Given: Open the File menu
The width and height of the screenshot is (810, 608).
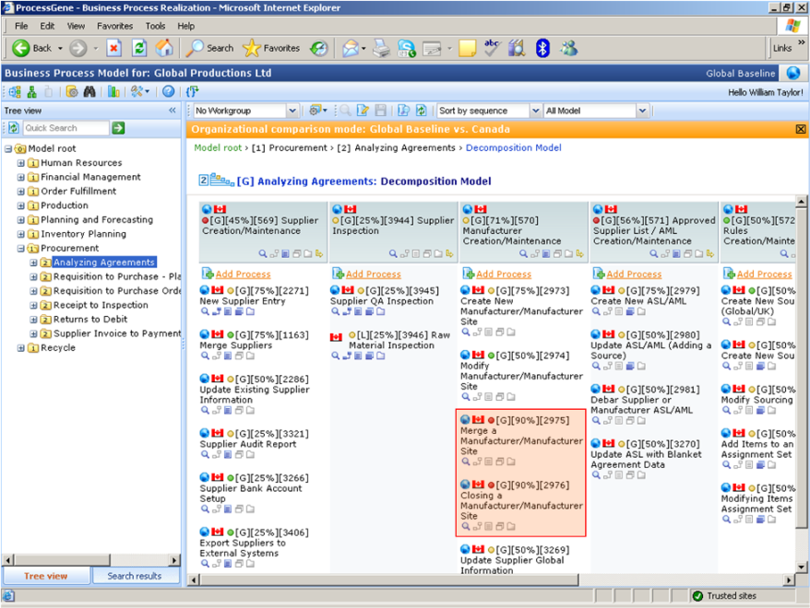Looking at the screenshot, I should 21,26.
